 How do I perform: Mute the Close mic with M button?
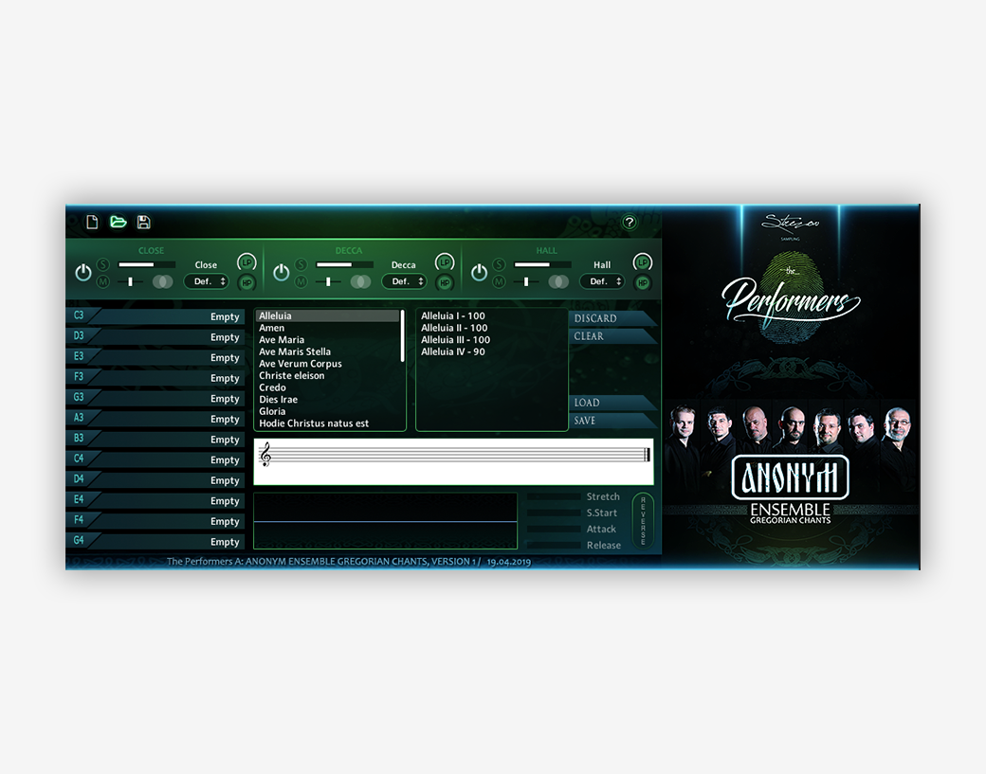[x=103, y=281]
